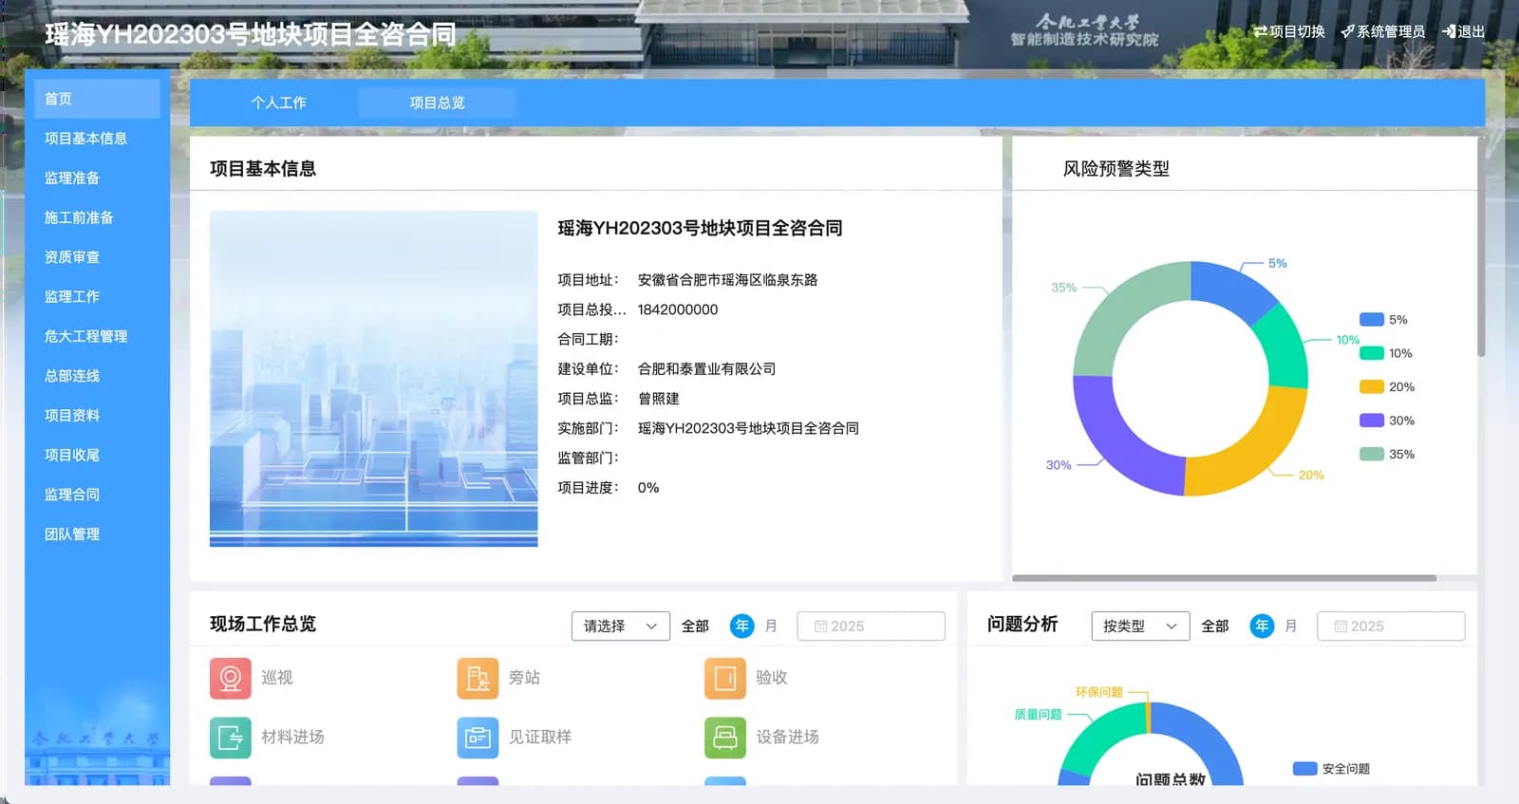Click calendar icon in 现场工作总览 date field

pyautogui.click(x=820, y=626)
